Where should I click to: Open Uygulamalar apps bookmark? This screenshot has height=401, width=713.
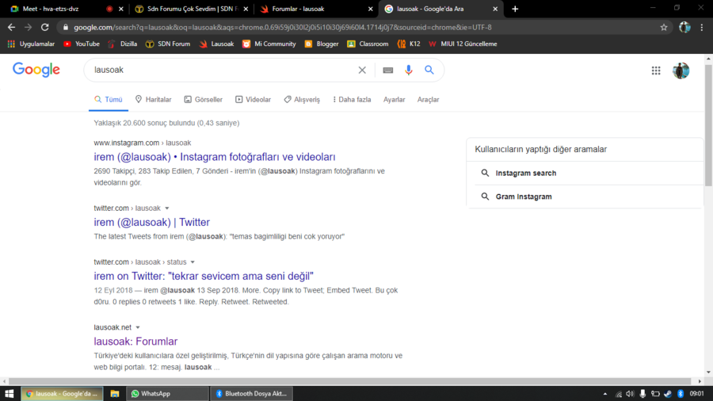(31, 44)
